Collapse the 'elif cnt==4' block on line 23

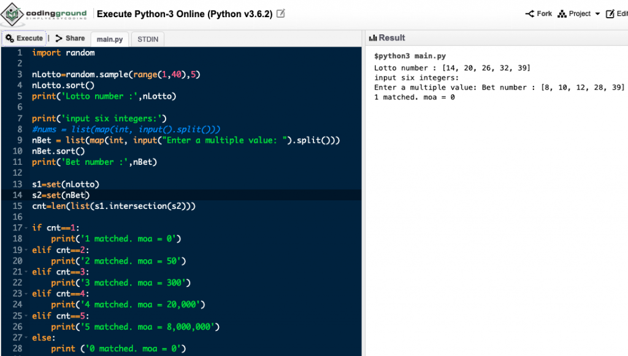pyautogui.click(x=26, y=294)
